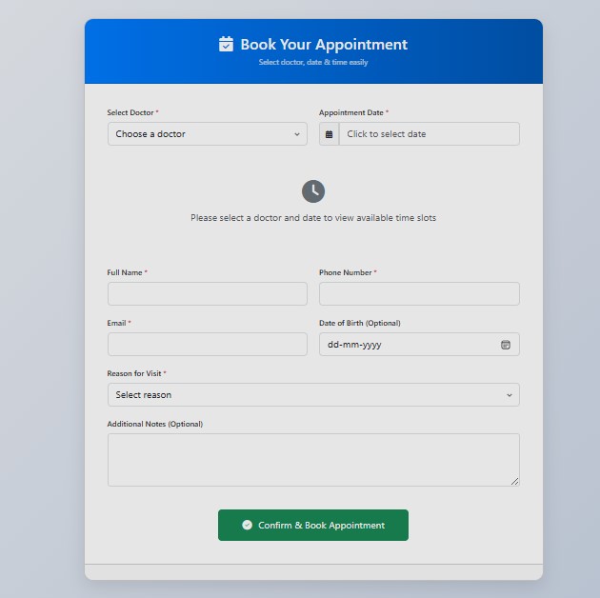
Task: Click the "Email" label
Action: 117,323
